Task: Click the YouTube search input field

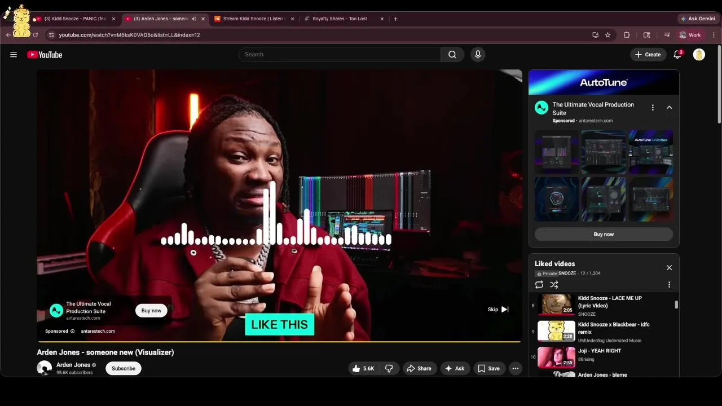Action: [340, 55]
